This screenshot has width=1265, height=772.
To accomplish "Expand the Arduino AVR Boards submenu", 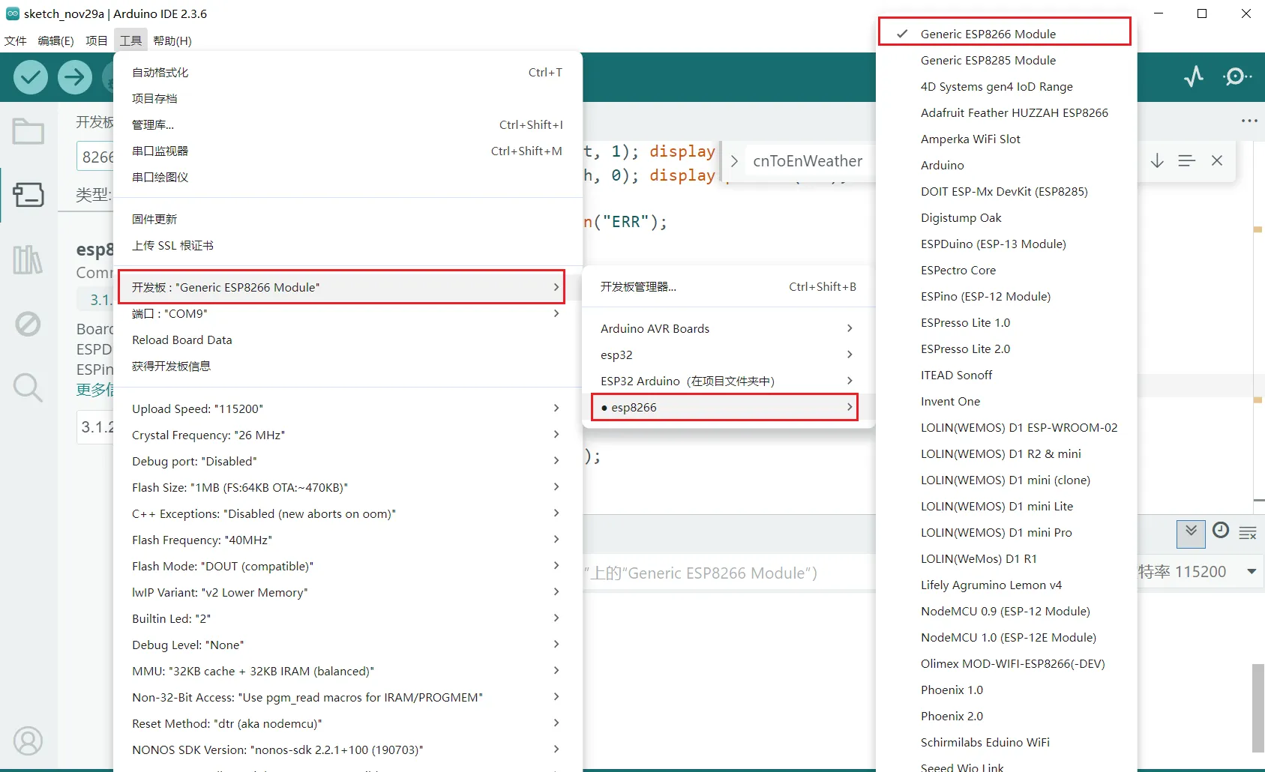I will click(x=728, y=328).
